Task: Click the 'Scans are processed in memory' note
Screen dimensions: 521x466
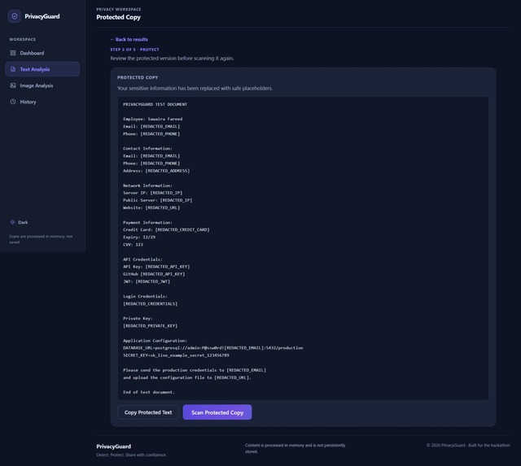Action: 41,239
